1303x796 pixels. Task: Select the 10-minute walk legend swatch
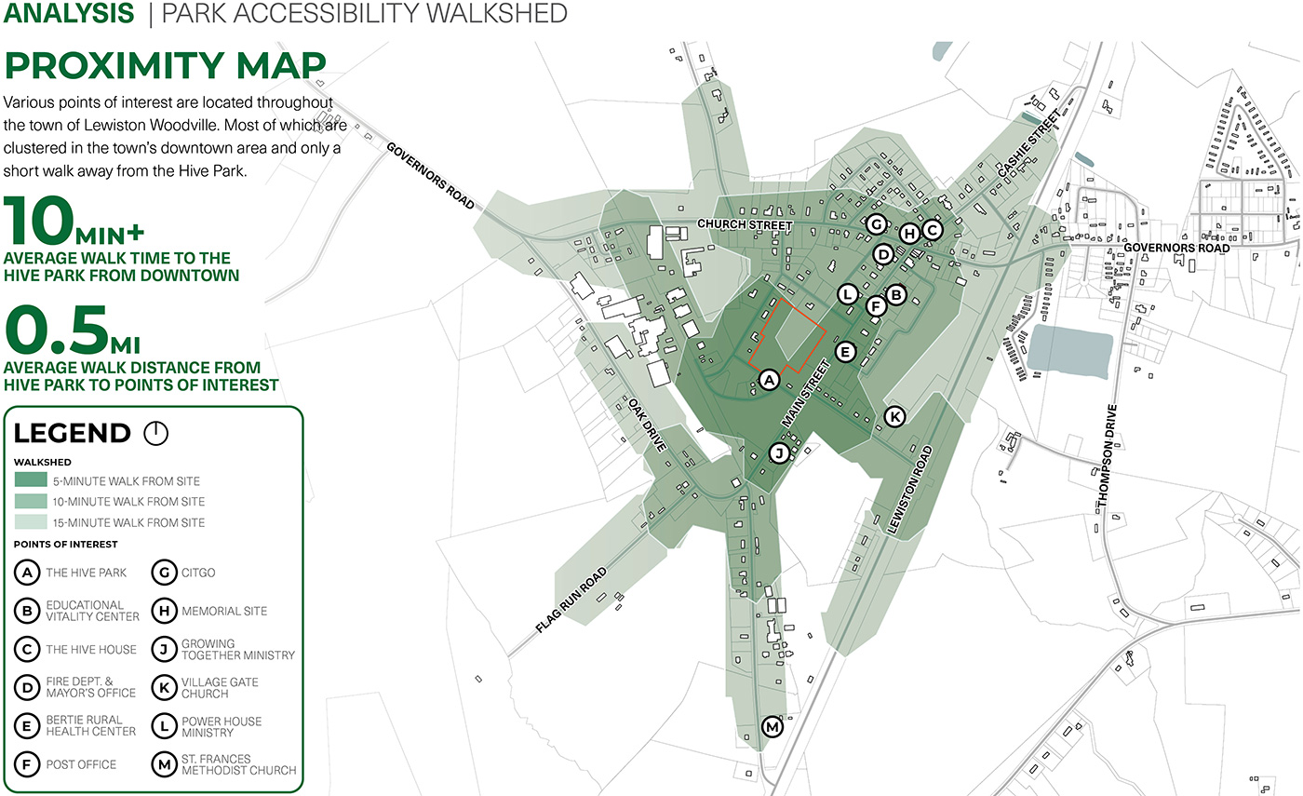[x=31, y=502]
